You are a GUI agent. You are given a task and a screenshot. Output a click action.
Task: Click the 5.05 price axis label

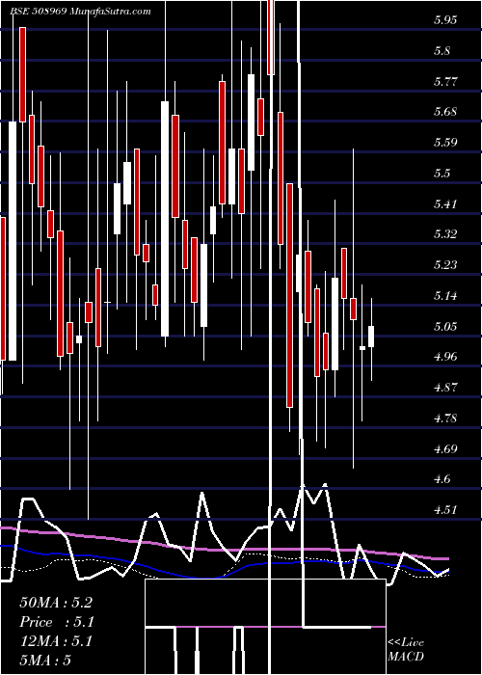445,326
